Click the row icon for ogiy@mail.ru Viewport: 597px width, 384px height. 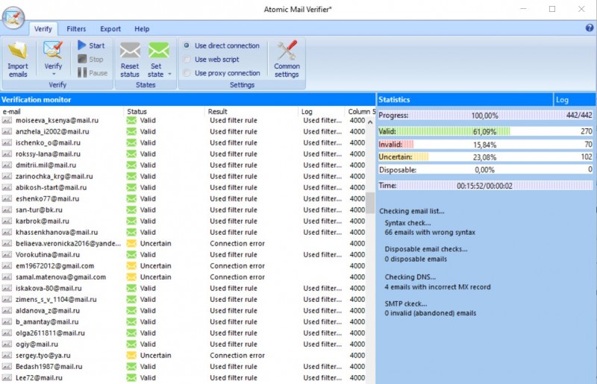click(7, 344)
